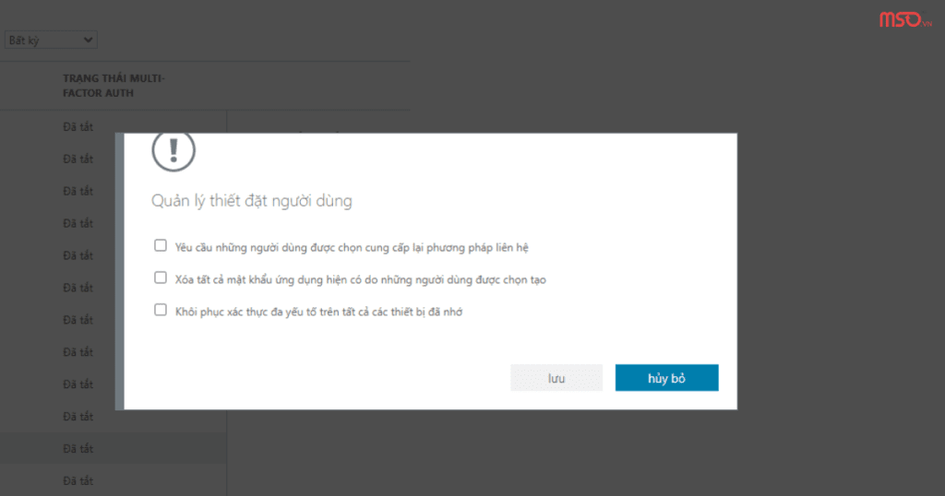Viewport: 945px width, 496px height.
Task: Open the 'Bất kỳ' dropdown
Action: (x=51, y=41)
